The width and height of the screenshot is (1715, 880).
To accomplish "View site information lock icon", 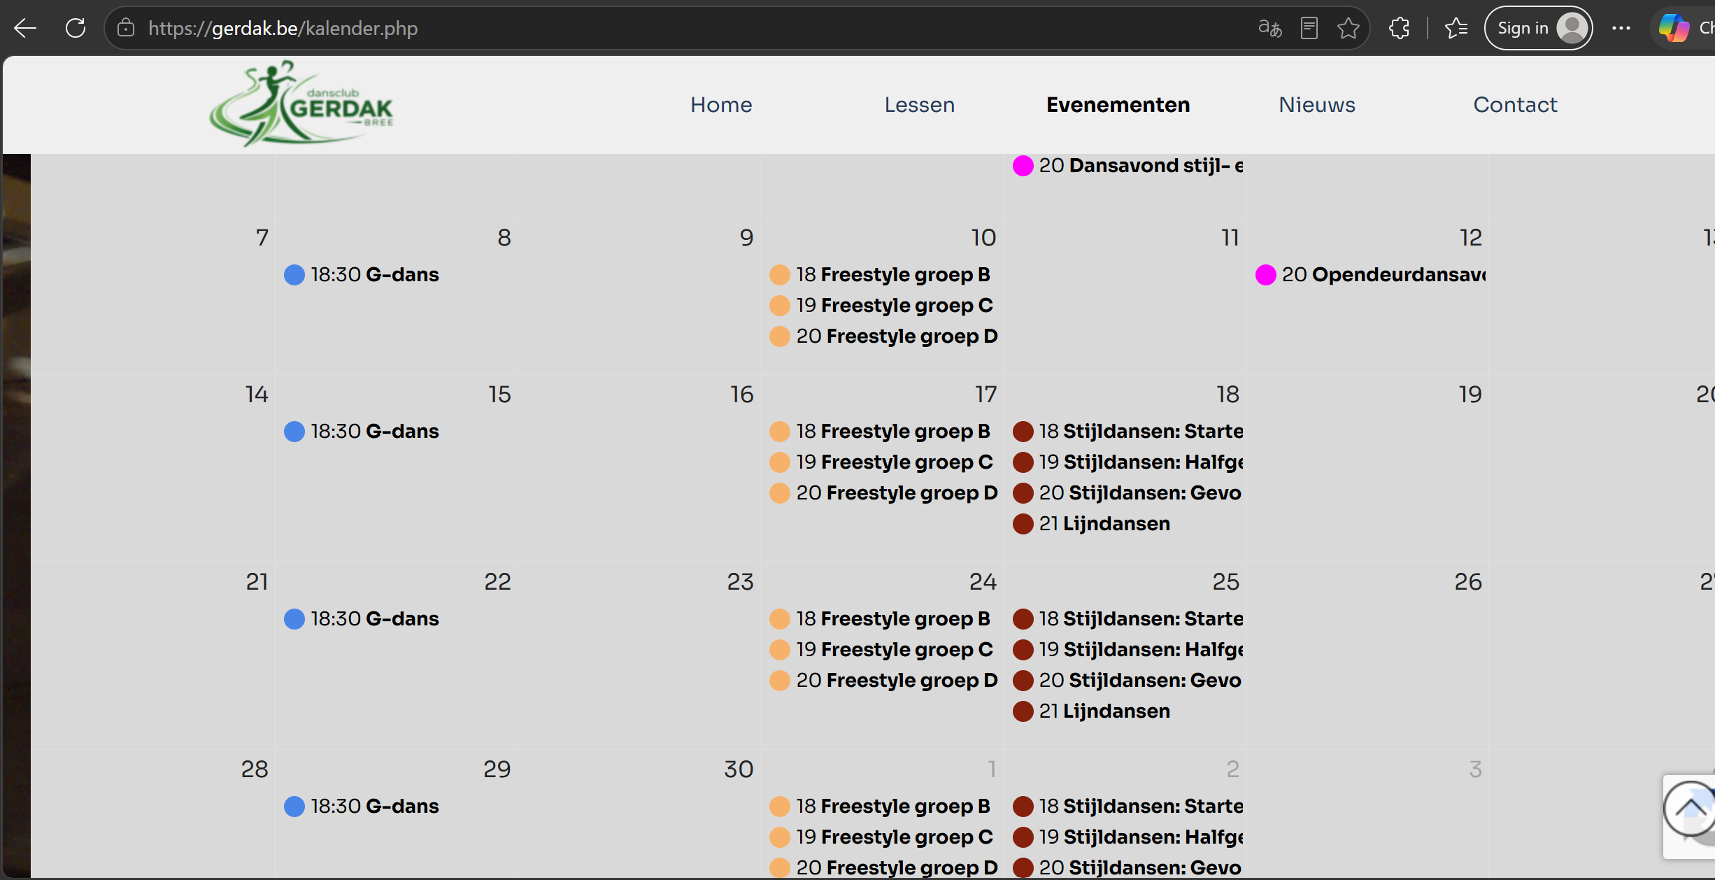I will click(126, 28).
